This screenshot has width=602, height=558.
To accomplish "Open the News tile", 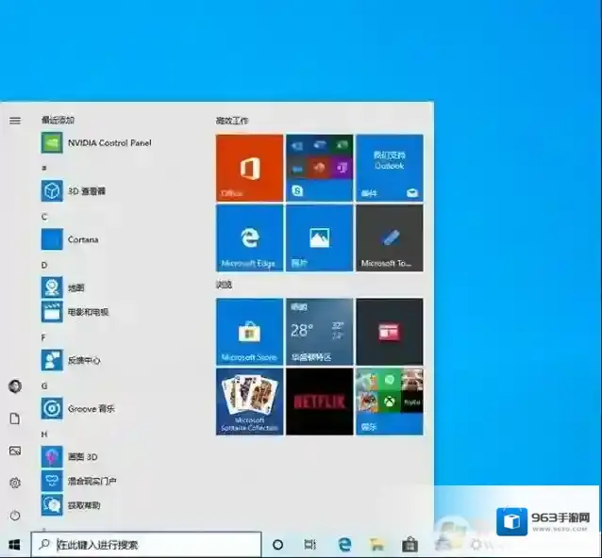I will pyautogui.click(x=390, y=332).
